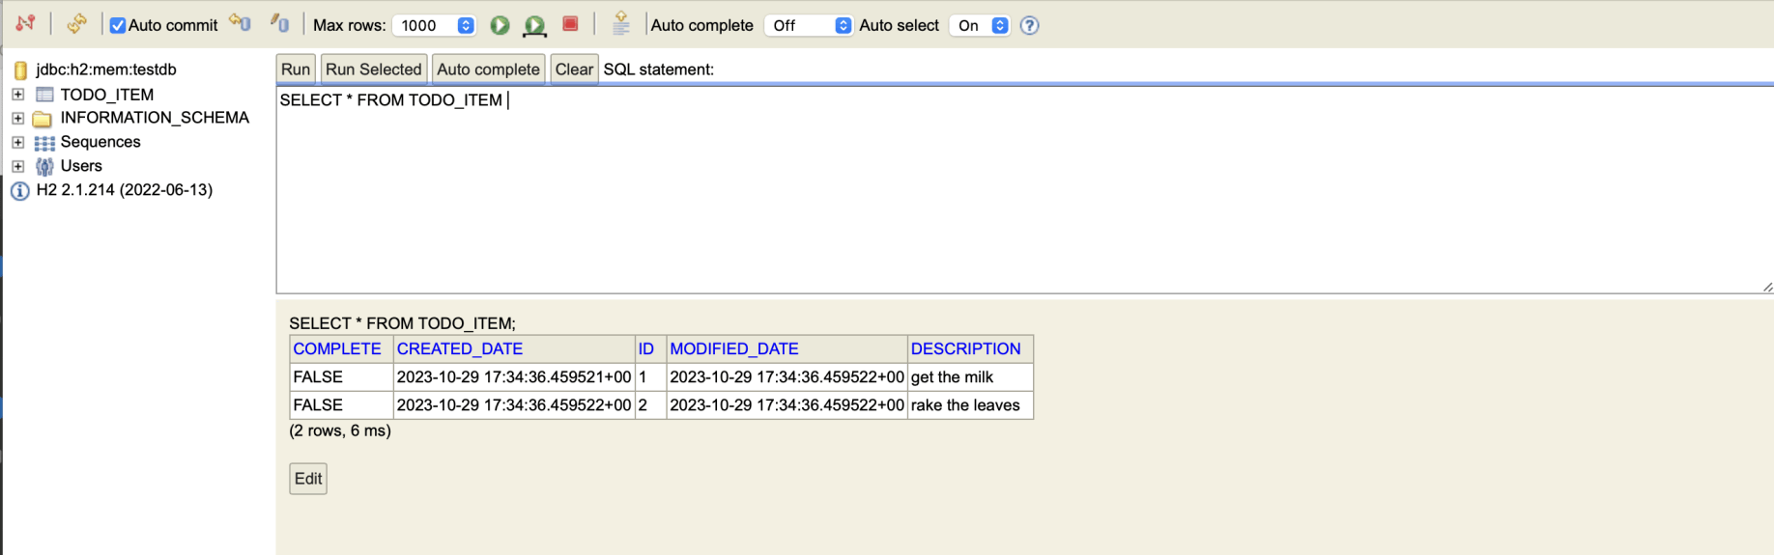Open the Auto complete Off dropdown
Viewport: 1774px width, 555px height.
pos(808,25)
